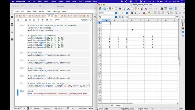Screen dimensions: 195x110
Task: Open the cell type Code dropdown
Action: tap(60, 20)
